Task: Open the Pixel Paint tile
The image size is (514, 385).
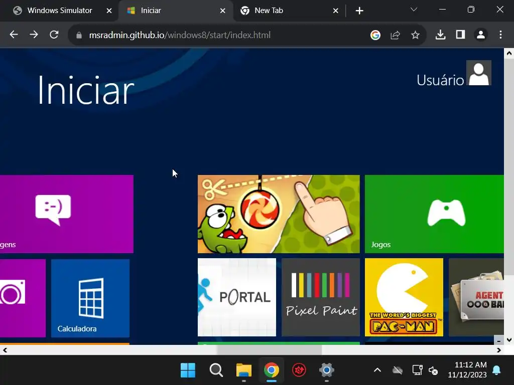Action: point(321,297)
